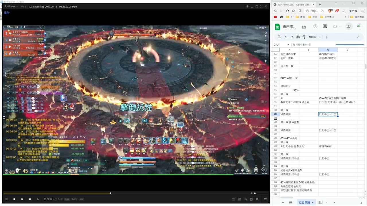Click the AAC audio codec label
This screenshot has width=367, height=206.
tap(82, 199)
